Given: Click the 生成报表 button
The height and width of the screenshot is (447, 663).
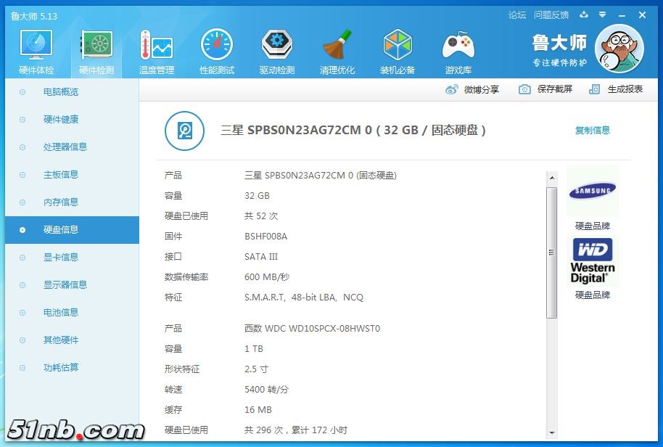Looking at the screenshot, I should (616, 89).
